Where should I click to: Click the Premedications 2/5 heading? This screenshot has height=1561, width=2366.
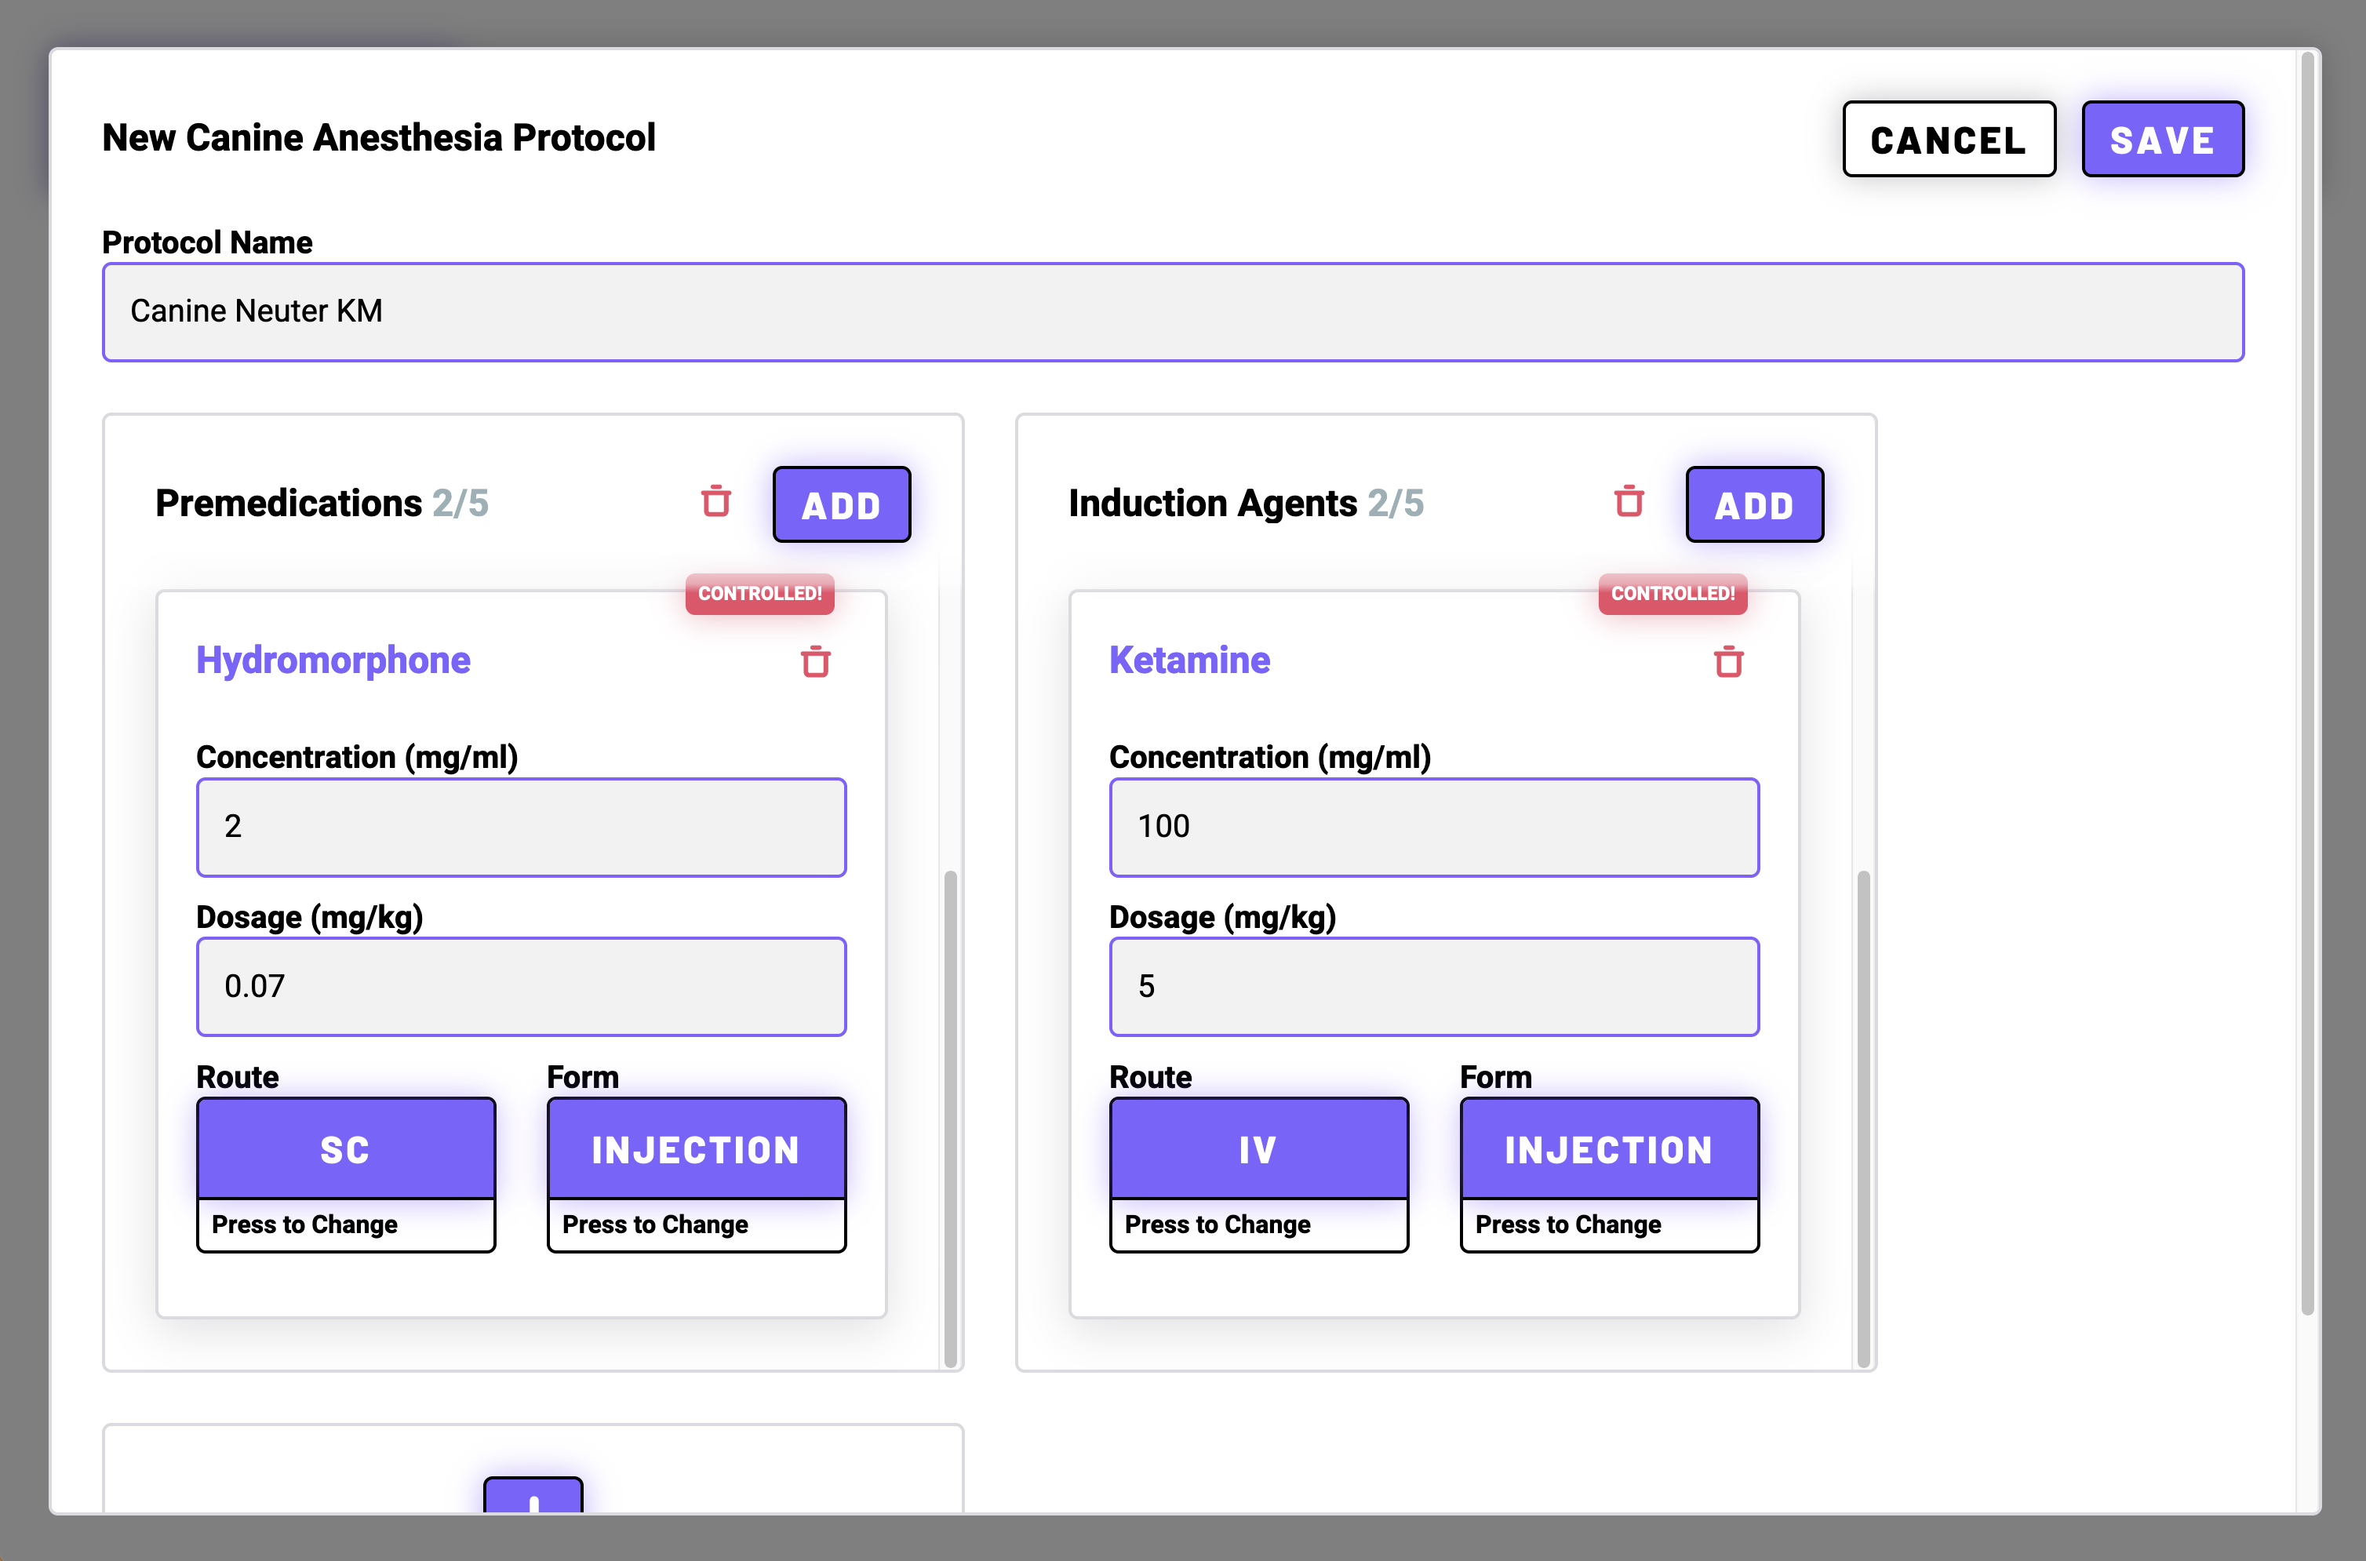(322, 504)
